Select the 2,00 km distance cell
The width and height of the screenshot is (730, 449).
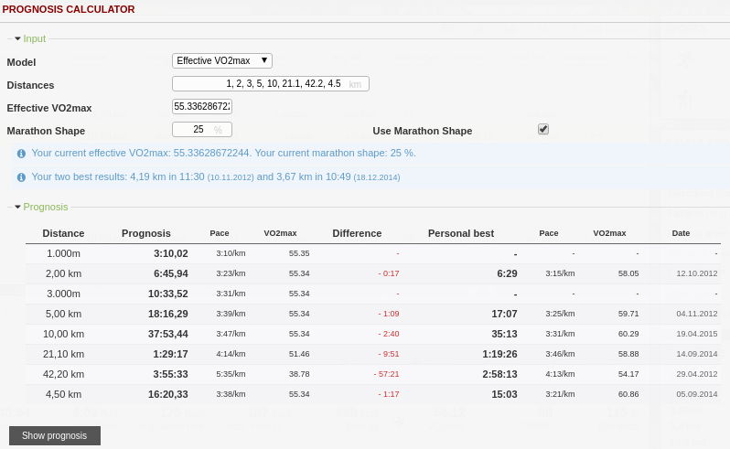pos(63,274)
